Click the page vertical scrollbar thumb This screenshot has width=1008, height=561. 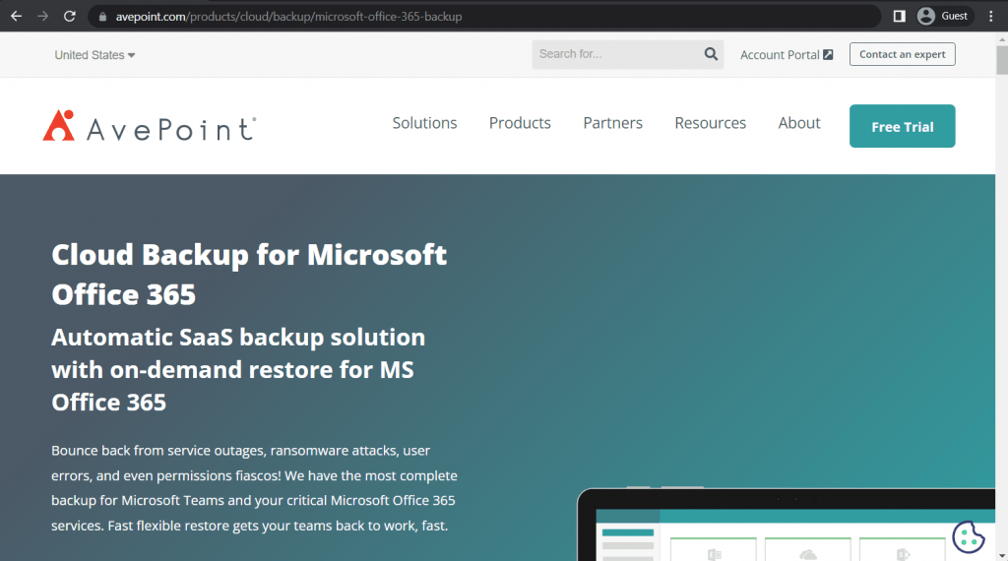pyautogui.click(x=1001, y=60)
